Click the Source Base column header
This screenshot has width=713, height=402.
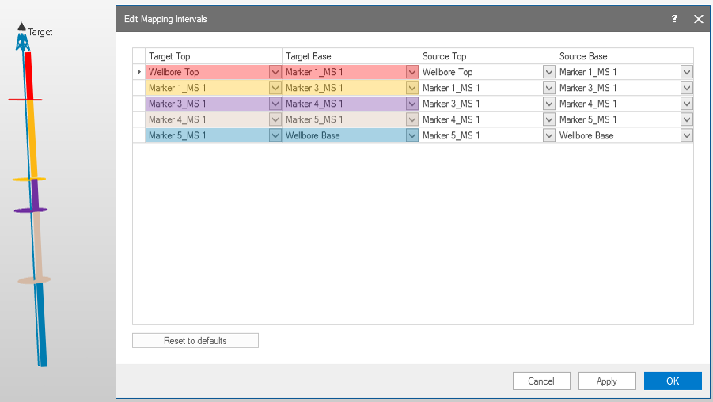click(624, 56)
